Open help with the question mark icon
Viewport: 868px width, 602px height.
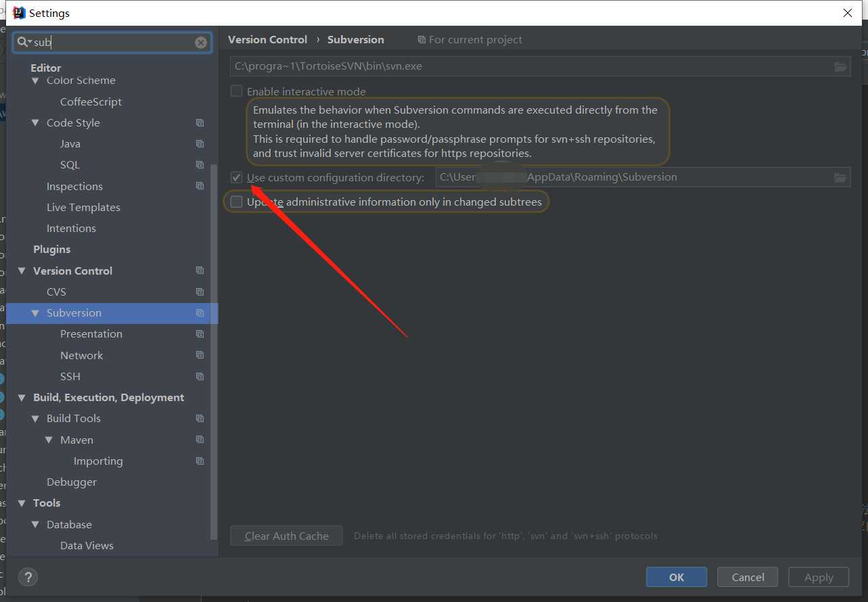pos(28,577)
